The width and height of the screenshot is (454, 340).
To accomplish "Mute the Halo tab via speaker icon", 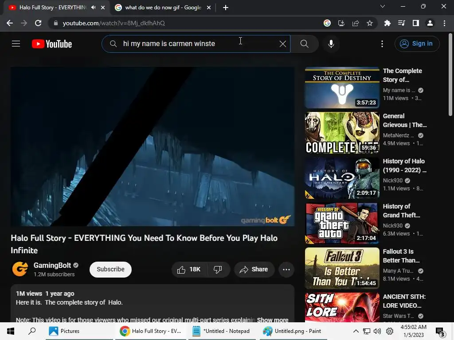I will (x=93, y=8).
